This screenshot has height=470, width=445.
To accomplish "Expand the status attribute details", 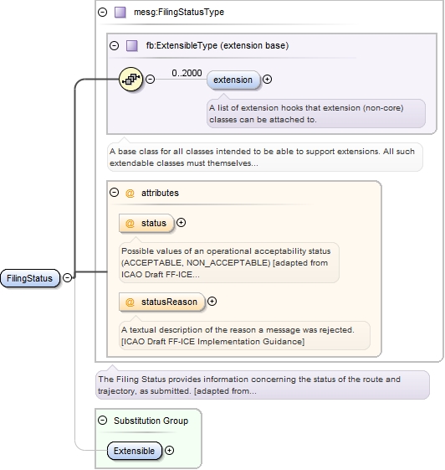I will pos(181,223).
